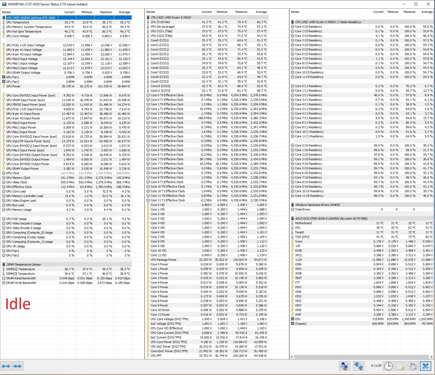Select the C-State Residency group header
Viewport: 435px width, 375px height.
362,22
